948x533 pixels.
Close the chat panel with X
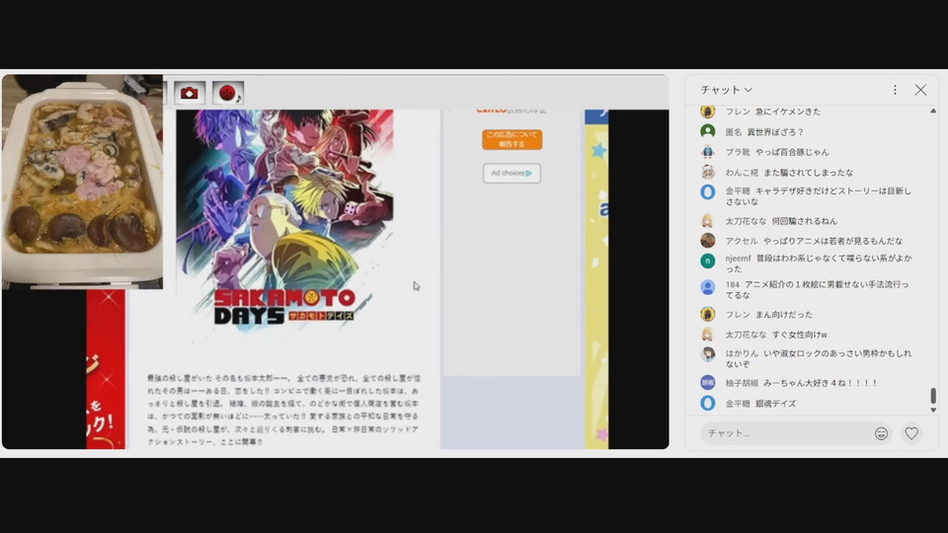point(920,90)
